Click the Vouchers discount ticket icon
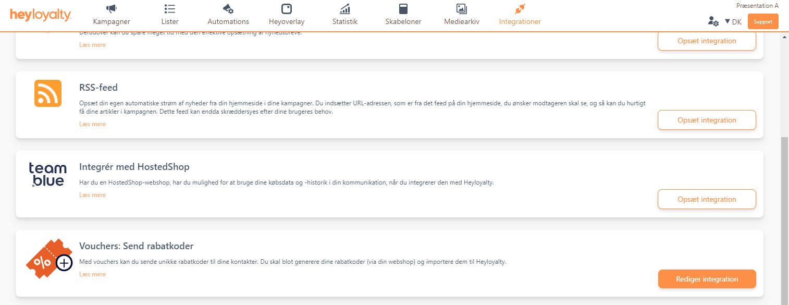The image size is (789, 305). [x=49, y=259]
